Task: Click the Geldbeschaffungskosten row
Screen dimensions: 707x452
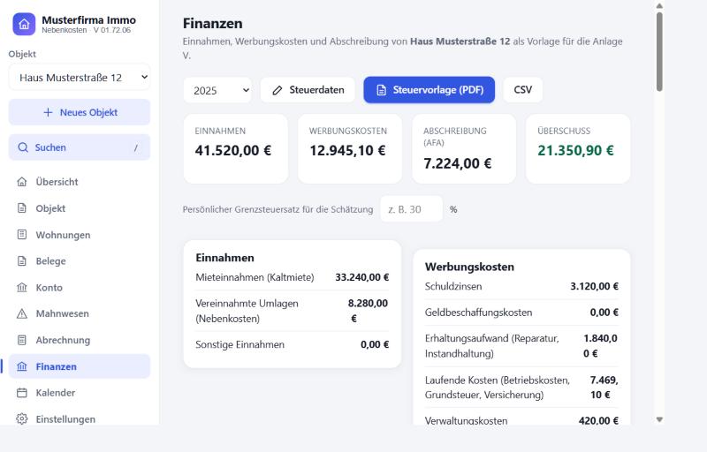Action: (x=521, y=313)
